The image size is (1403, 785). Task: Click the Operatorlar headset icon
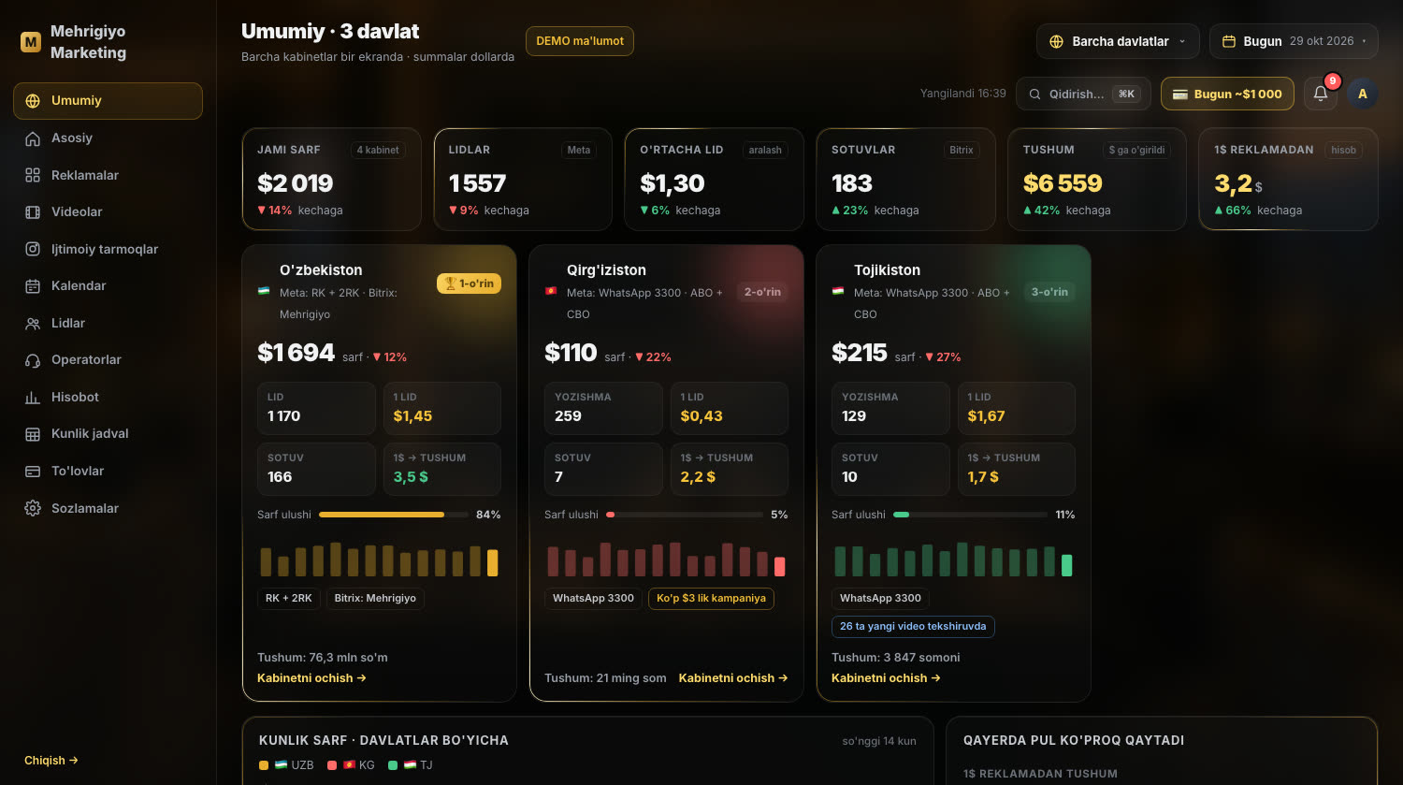(x=33, y=360)
